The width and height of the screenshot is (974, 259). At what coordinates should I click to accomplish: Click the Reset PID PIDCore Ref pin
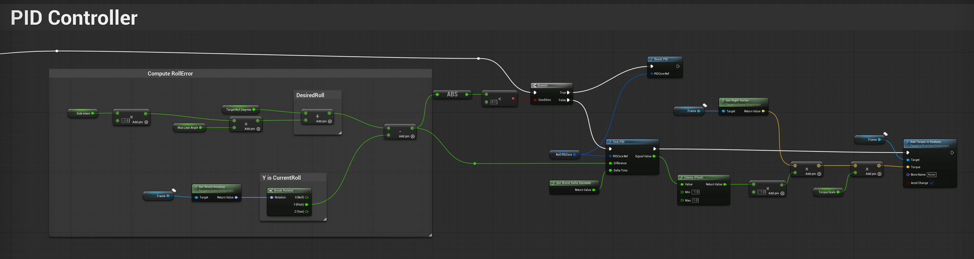pos(652,74)
